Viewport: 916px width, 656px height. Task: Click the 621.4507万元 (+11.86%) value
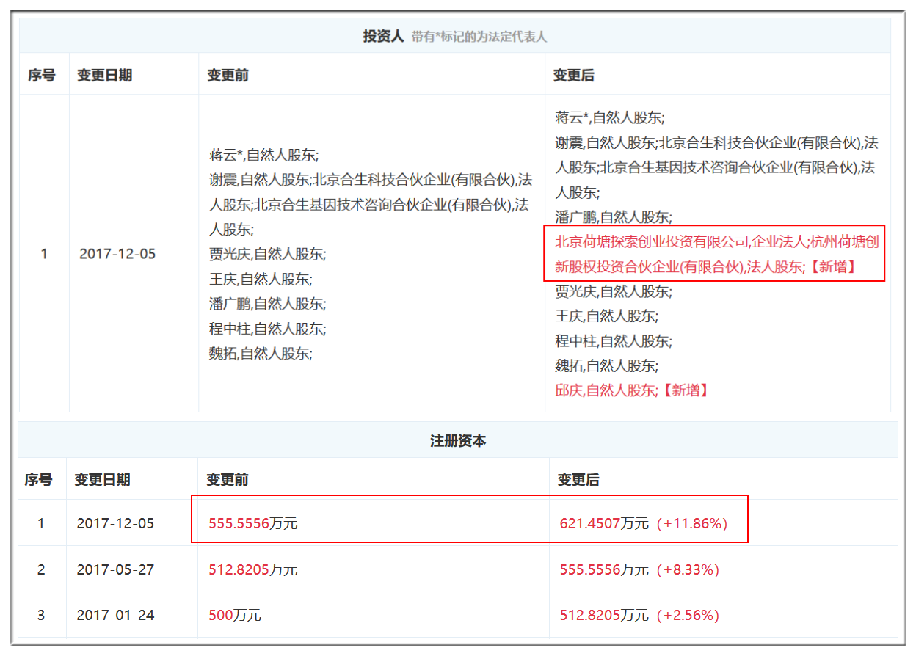tap(643, 524)
